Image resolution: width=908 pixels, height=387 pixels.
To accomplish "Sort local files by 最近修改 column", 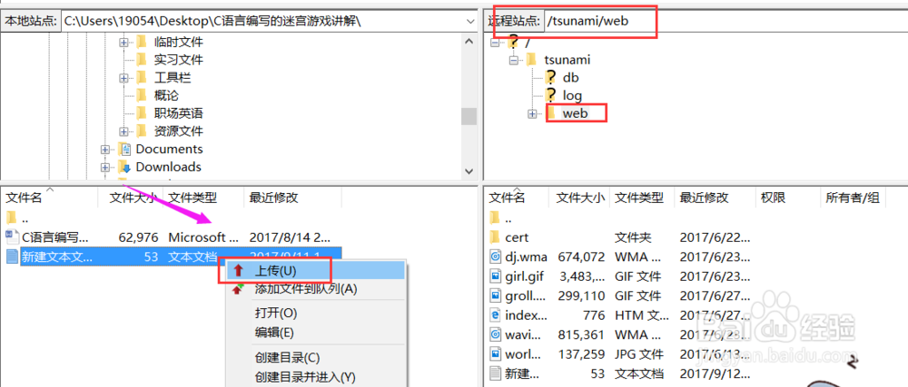I will coord(292,198).
